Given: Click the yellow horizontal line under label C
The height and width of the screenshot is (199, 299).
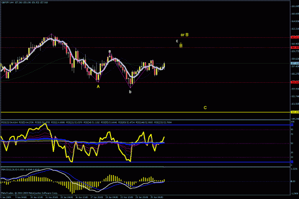Looking at the screenshot, I should point(145,112).
